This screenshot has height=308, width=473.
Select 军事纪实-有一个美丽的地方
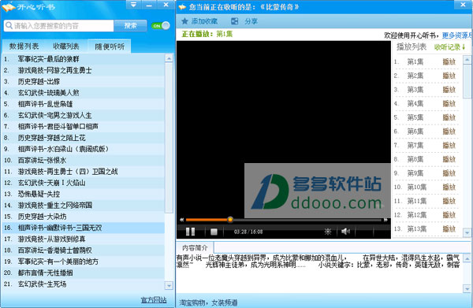(84, 262)
